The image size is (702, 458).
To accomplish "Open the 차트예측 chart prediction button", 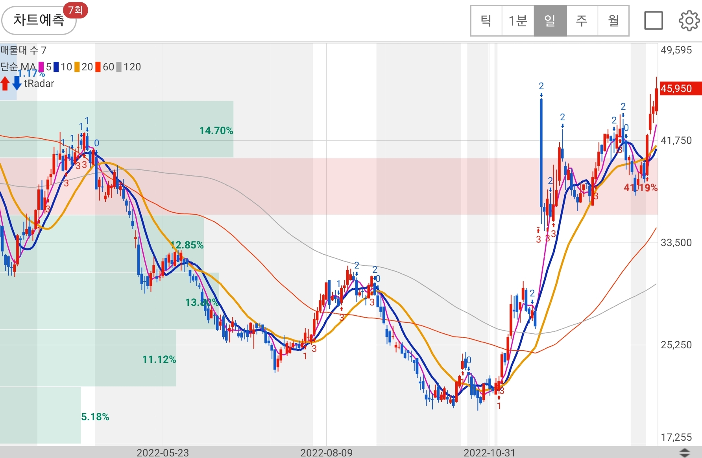I will [x=39, y=20].
